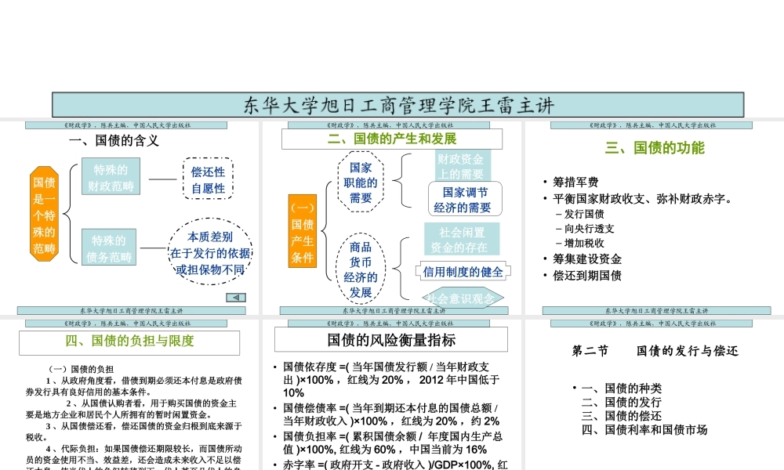The image size is (784, 470).
Task: Click the 信用制度的健全 banner shape
Action: 462,271
